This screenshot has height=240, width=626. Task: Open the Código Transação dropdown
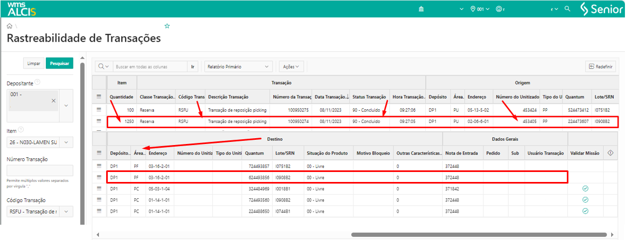pyautogui.click(x=67, y=212)
